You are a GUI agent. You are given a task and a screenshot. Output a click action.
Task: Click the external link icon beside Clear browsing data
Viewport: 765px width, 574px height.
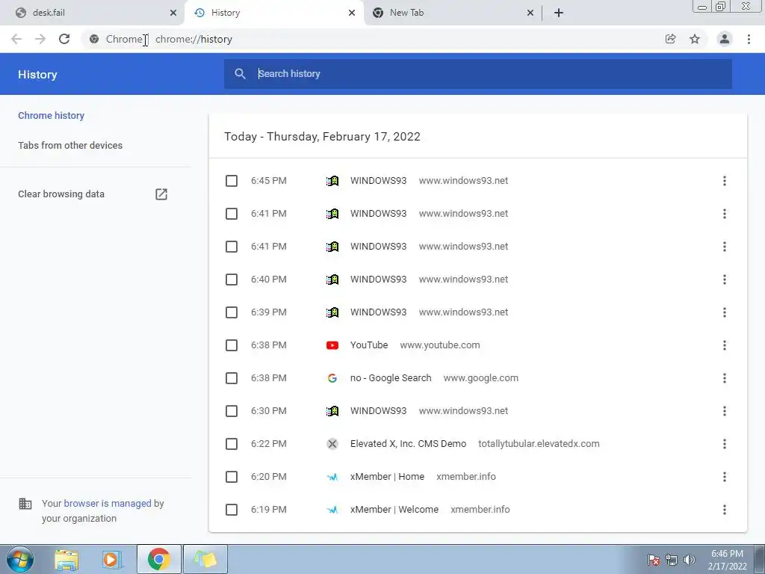point(161,194)
